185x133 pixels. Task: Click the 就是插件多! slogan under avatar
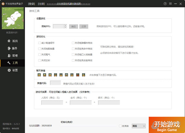[12, 32]
